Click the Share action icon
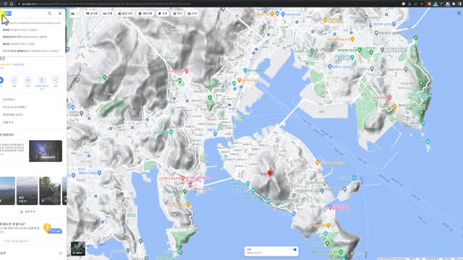This screenshot has width=463, height=260. click(56, 80)
